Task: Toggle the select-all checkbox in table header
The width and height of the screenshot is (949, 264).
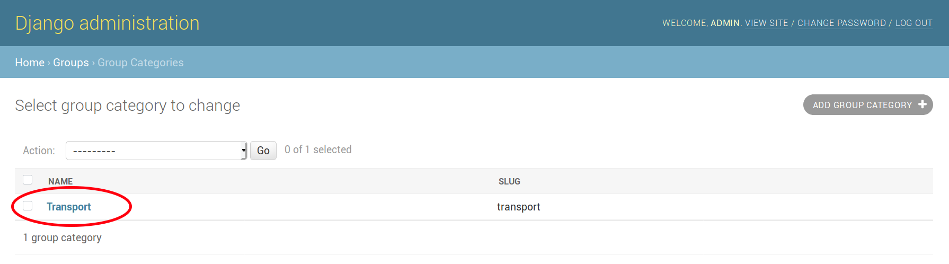Action: [28, 180]
